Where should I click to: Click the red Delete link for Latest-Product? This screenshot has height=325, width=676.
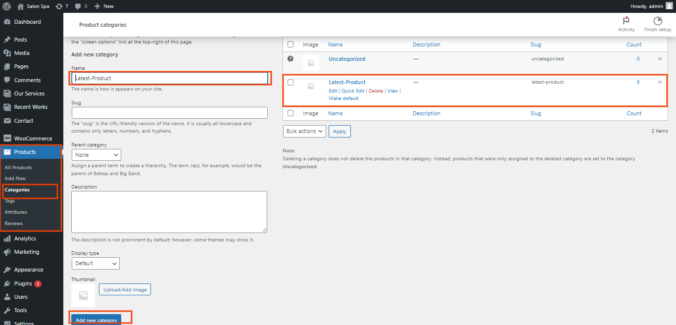[376, 91]
